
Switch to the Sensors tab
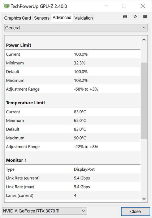41,18
